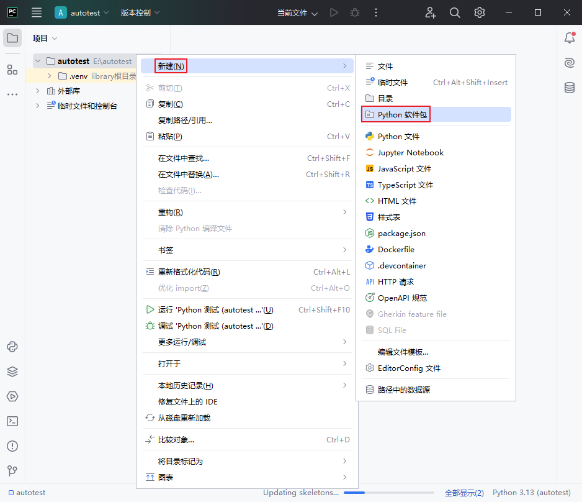Screen dimensions: 582x502
Task: Open the Database tool window icon
Action: [x=569, y=88]
